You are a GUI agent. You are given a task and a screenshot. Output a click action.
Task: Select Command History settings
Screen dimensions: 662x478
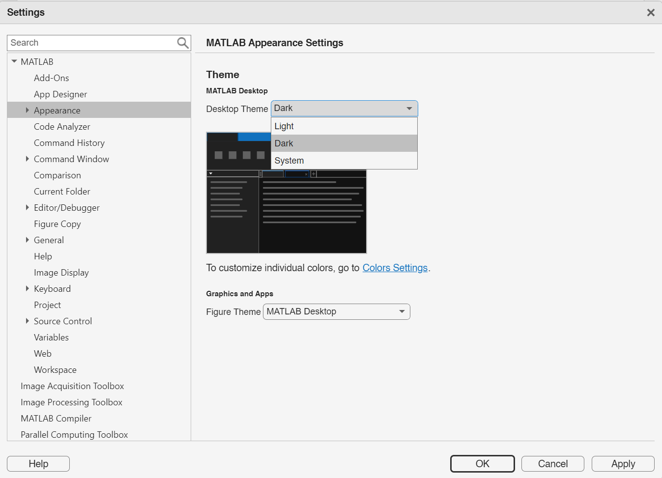(69, 142)
